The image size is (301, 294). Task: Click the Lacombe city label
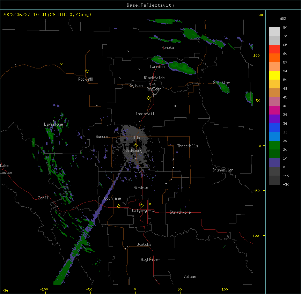tap(157, 67)
